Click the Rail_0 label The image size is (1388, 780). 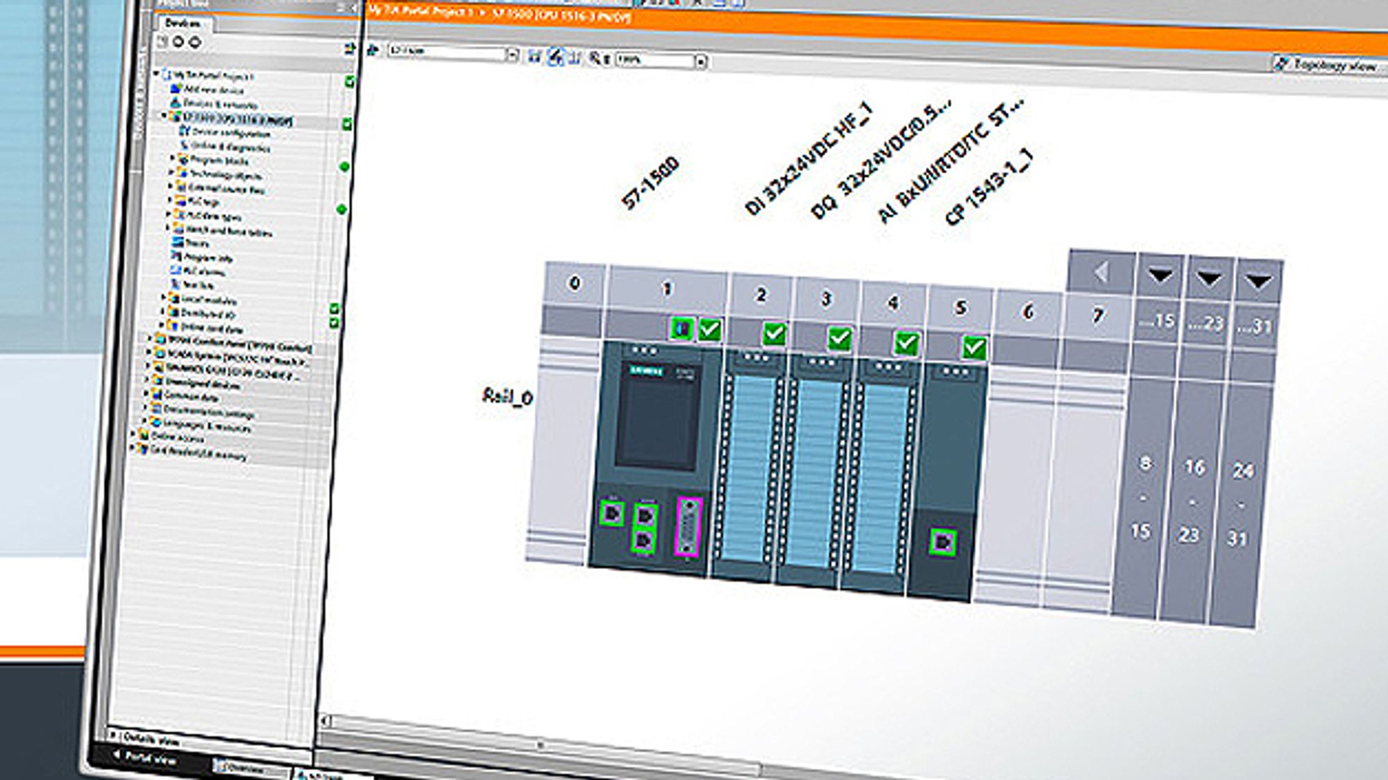coord(507,396)
